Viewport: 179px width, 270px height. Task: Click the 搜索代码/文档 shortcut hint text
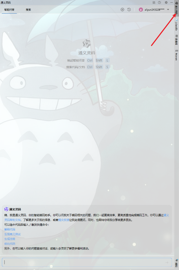[x=76, y=67]
